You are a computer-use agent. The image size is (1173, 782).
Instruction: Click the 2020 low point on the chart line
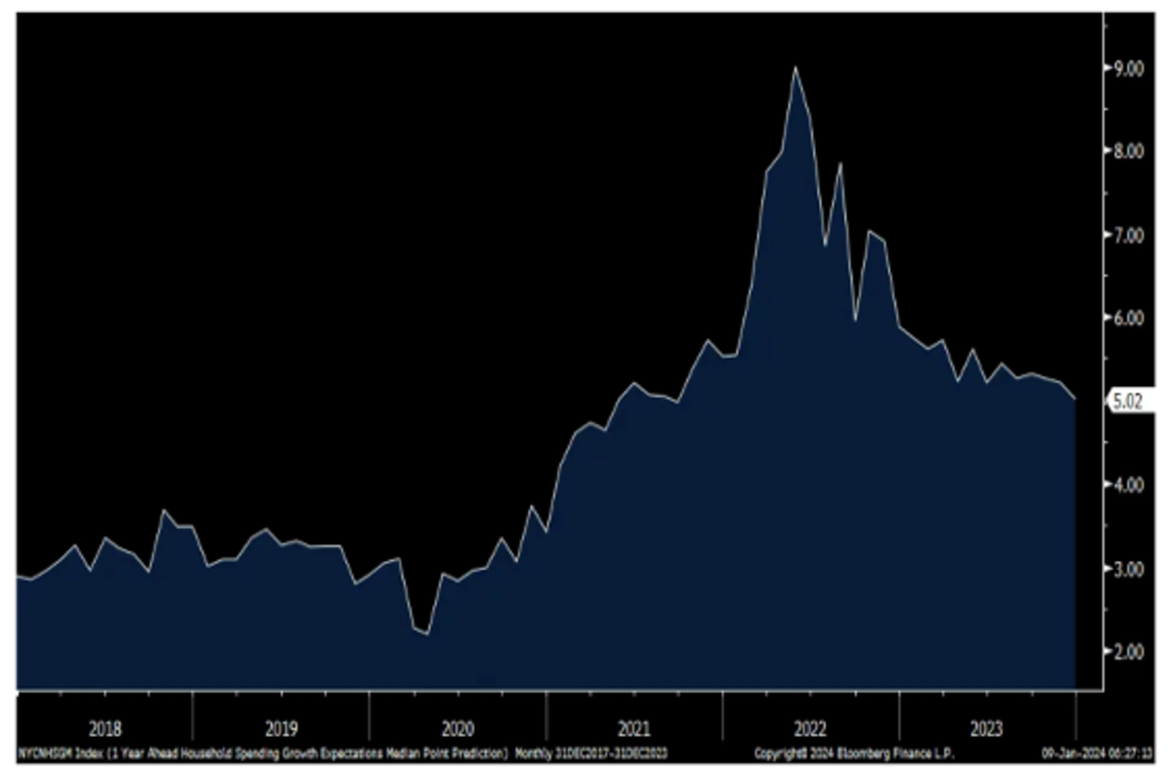point(427,634)
